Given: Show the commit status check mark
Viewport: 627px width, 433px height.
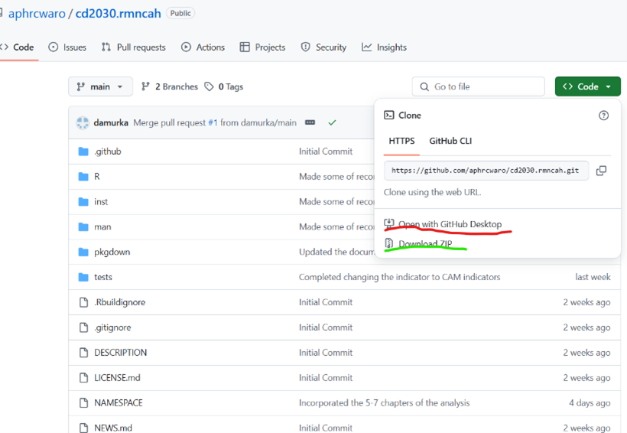Looking at the screenshot, I should click(332, 122).
